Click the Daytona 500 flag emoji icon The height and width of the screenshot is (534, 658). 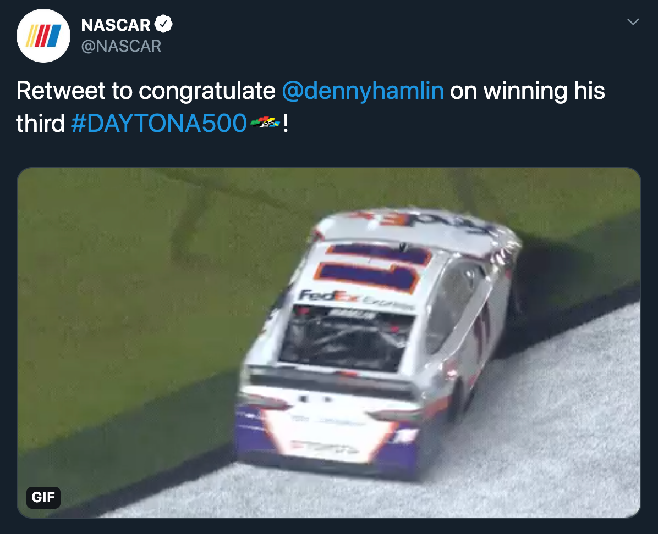(x=265, y=123)
